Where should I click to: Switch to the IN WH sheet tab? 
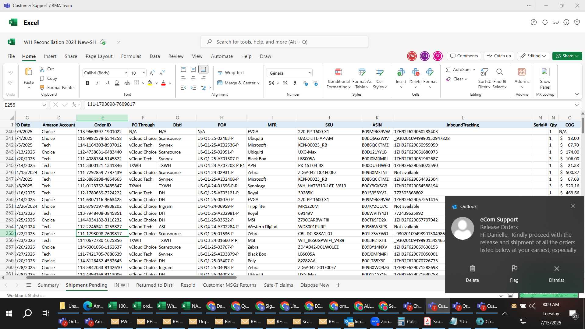121,285
